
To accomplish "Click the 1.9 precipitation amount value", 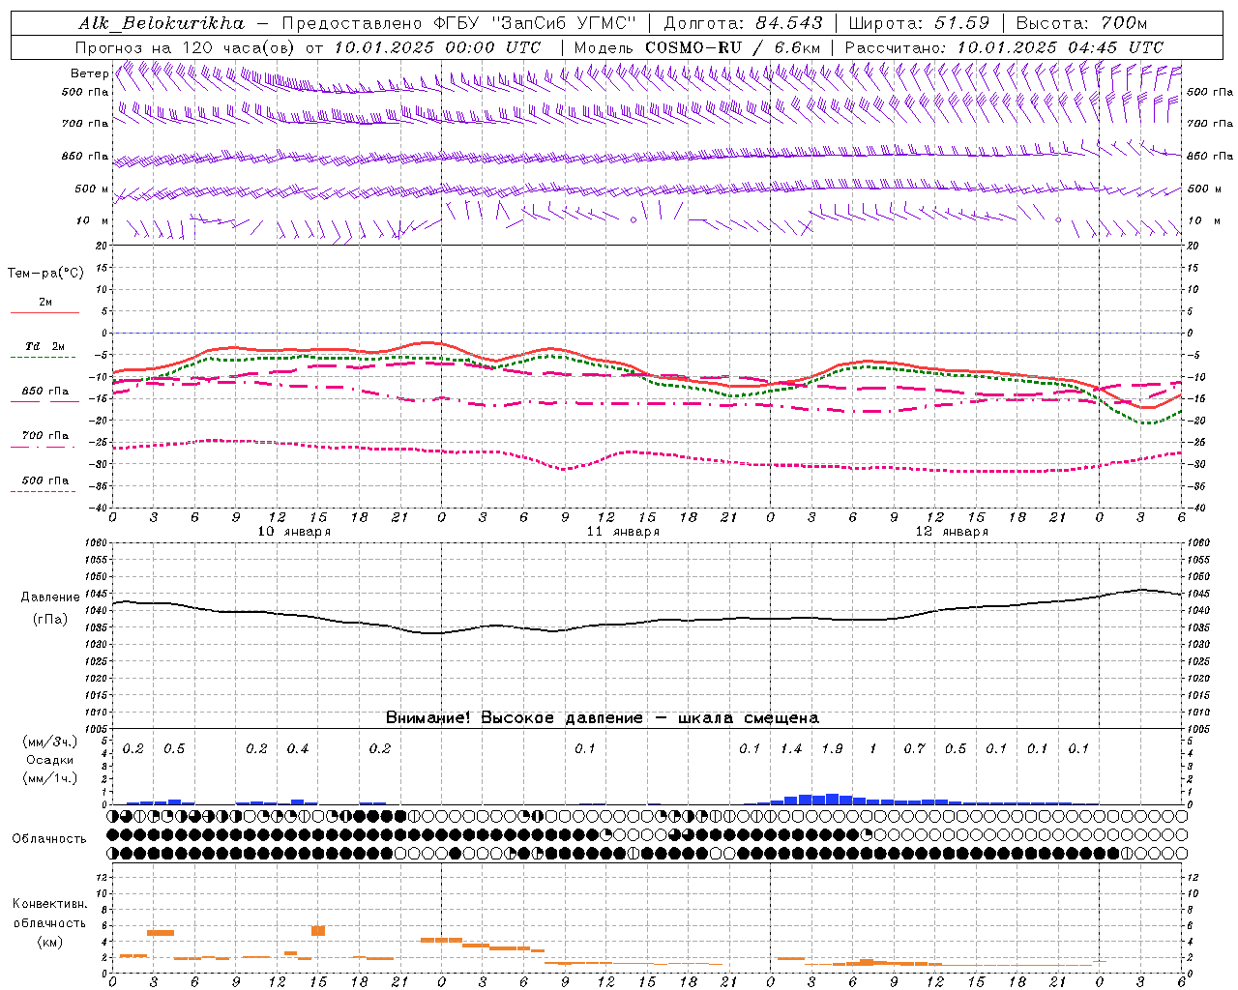I will point(832,749).
